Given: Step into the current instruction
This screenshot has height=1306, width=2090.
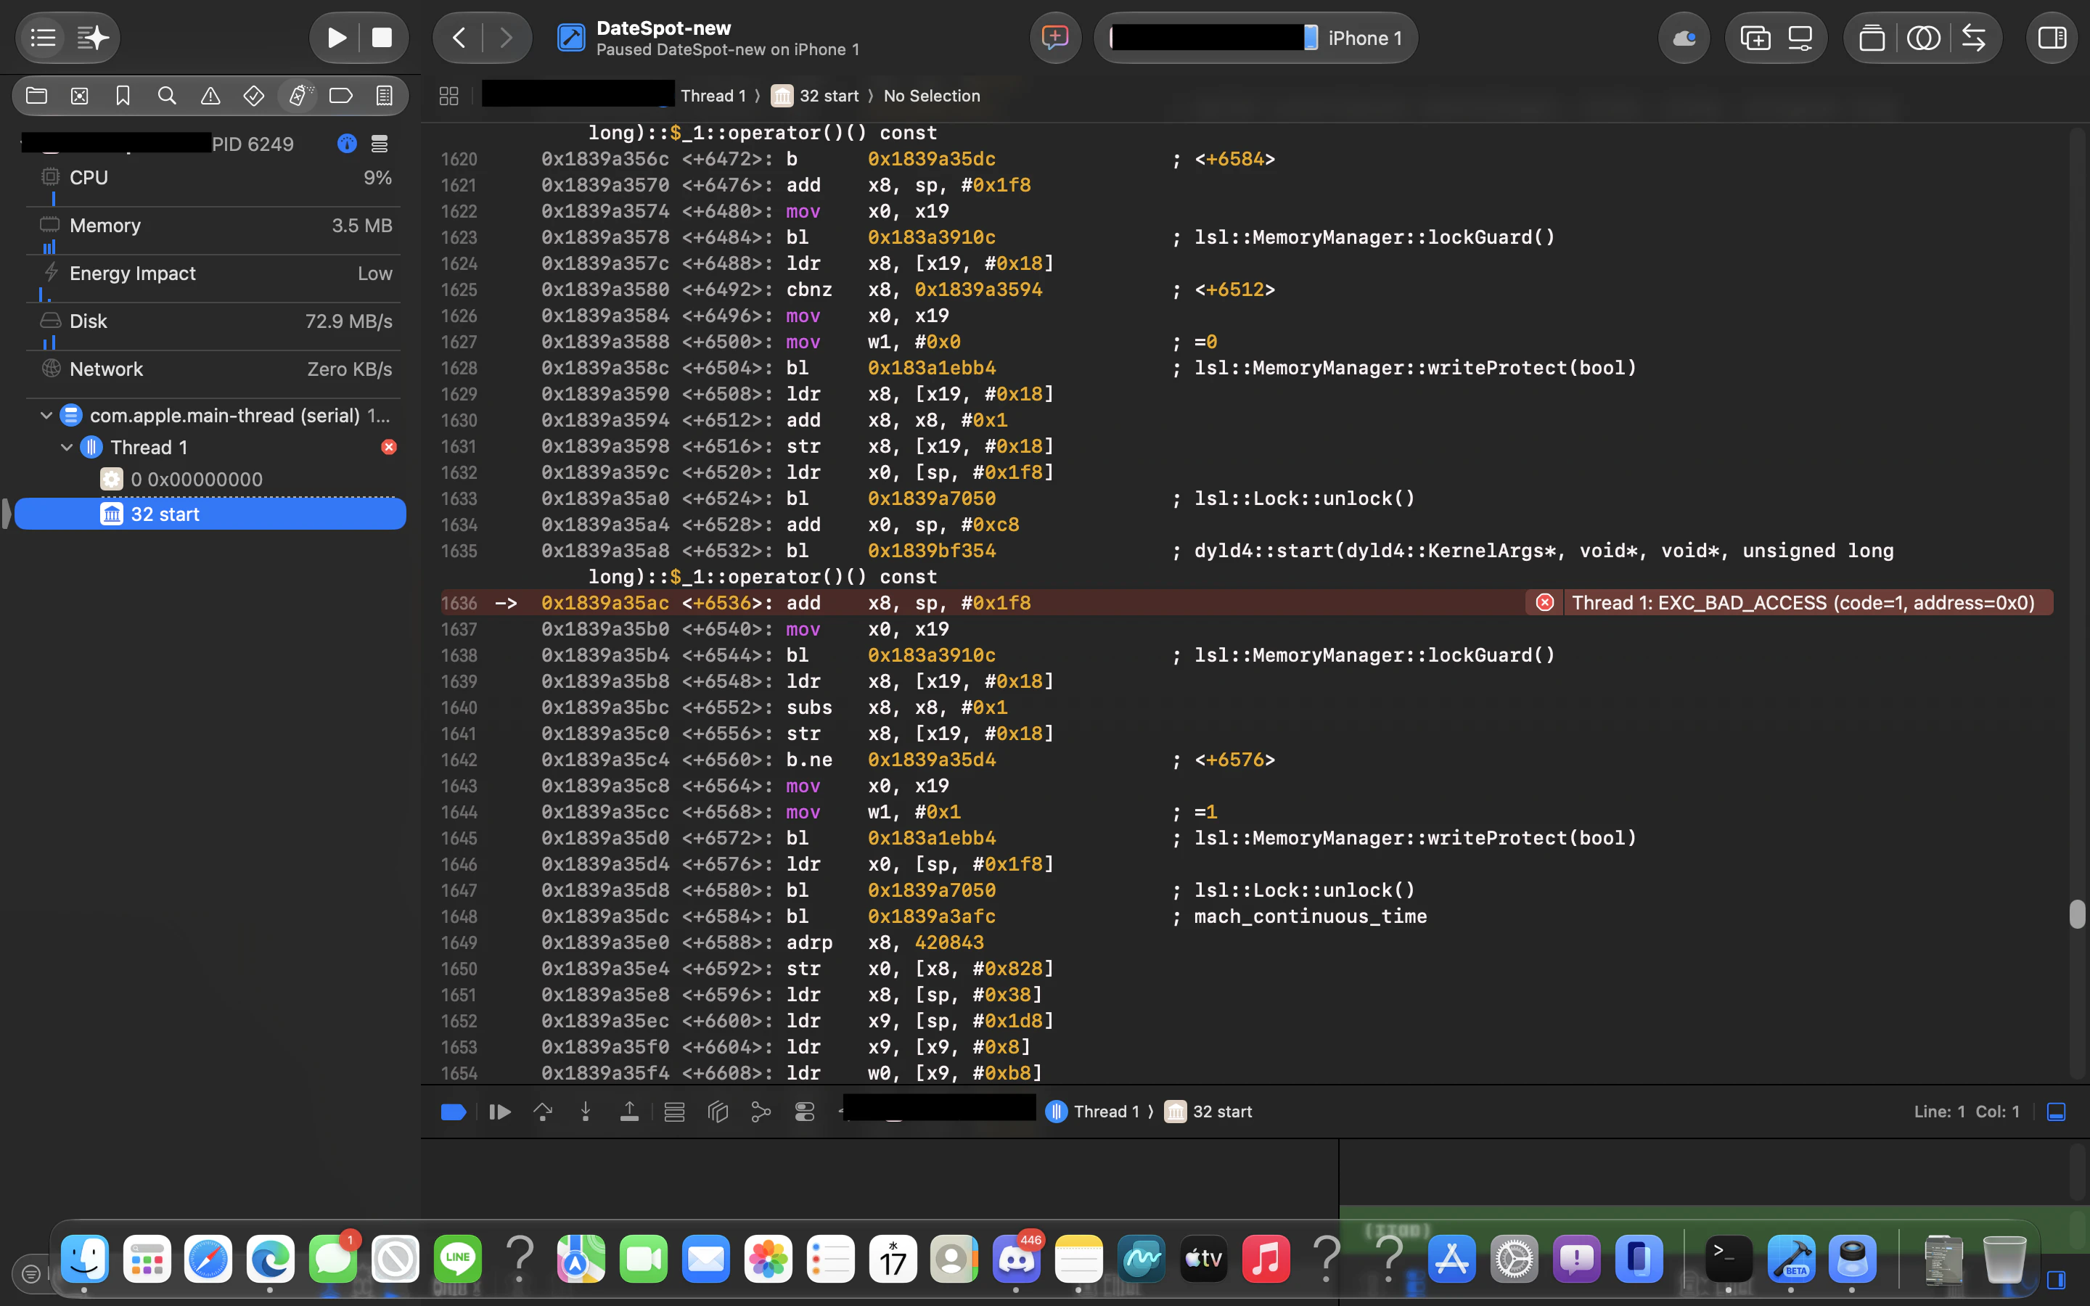Looking at the screenshot, I should (x=586, y=1112).
